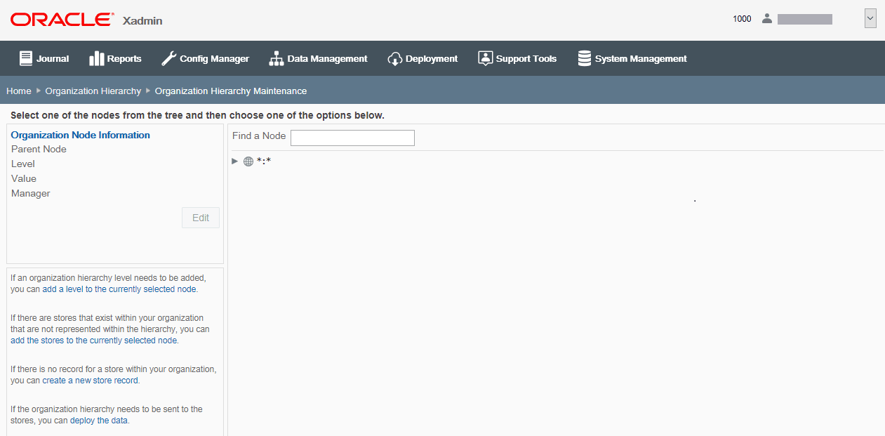Open the Data Management hierarchy icon
885x436 pixels.
(275, 58)
